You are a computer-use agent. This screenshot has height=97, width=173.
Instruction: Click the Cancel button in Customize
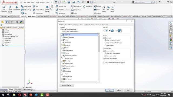coord(119,90)
